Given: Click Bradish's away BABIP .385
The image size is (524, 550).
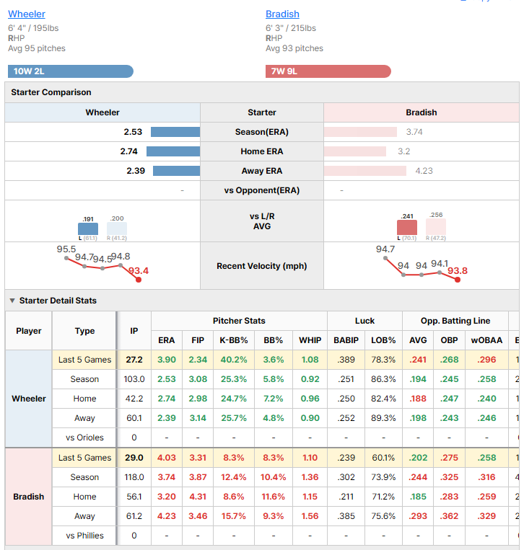Looking at the screenshot, I should click(x=346, y=516).
